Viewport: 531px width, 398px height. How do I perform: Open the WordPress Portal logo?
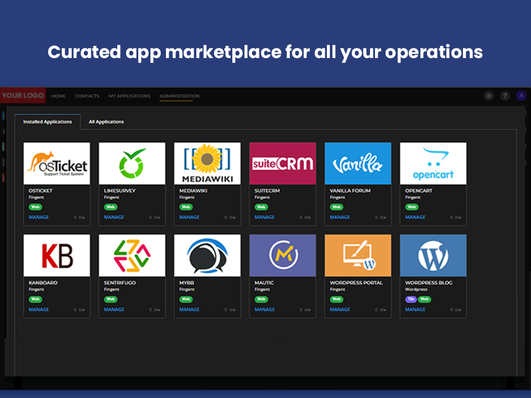point(358,255)
